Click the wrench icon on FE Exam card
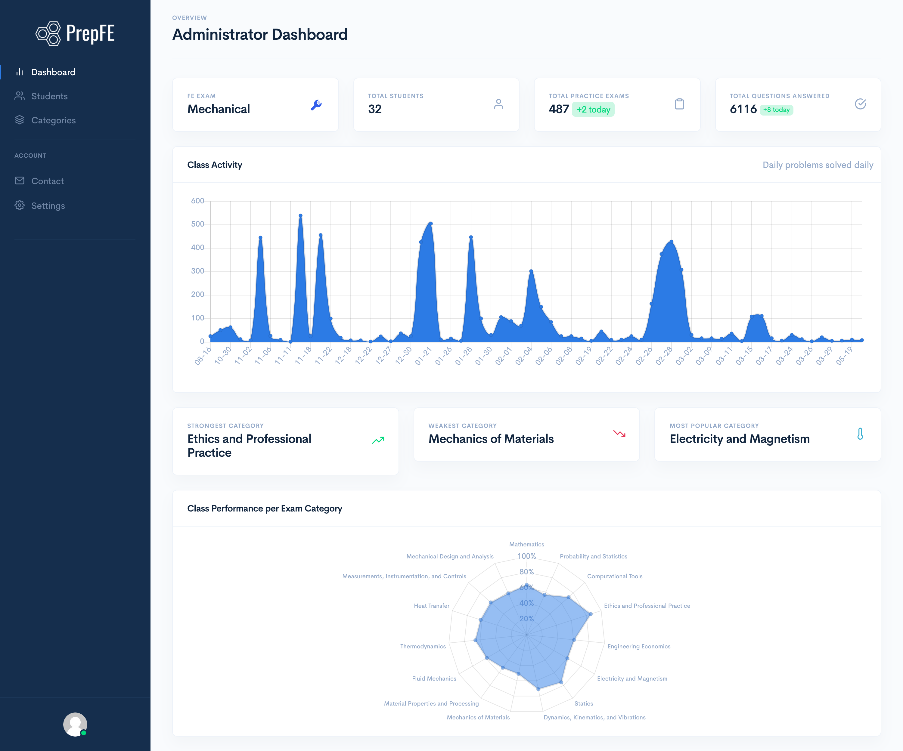The width and height of the screenshot is (903, 751). (x=316, y=105)
